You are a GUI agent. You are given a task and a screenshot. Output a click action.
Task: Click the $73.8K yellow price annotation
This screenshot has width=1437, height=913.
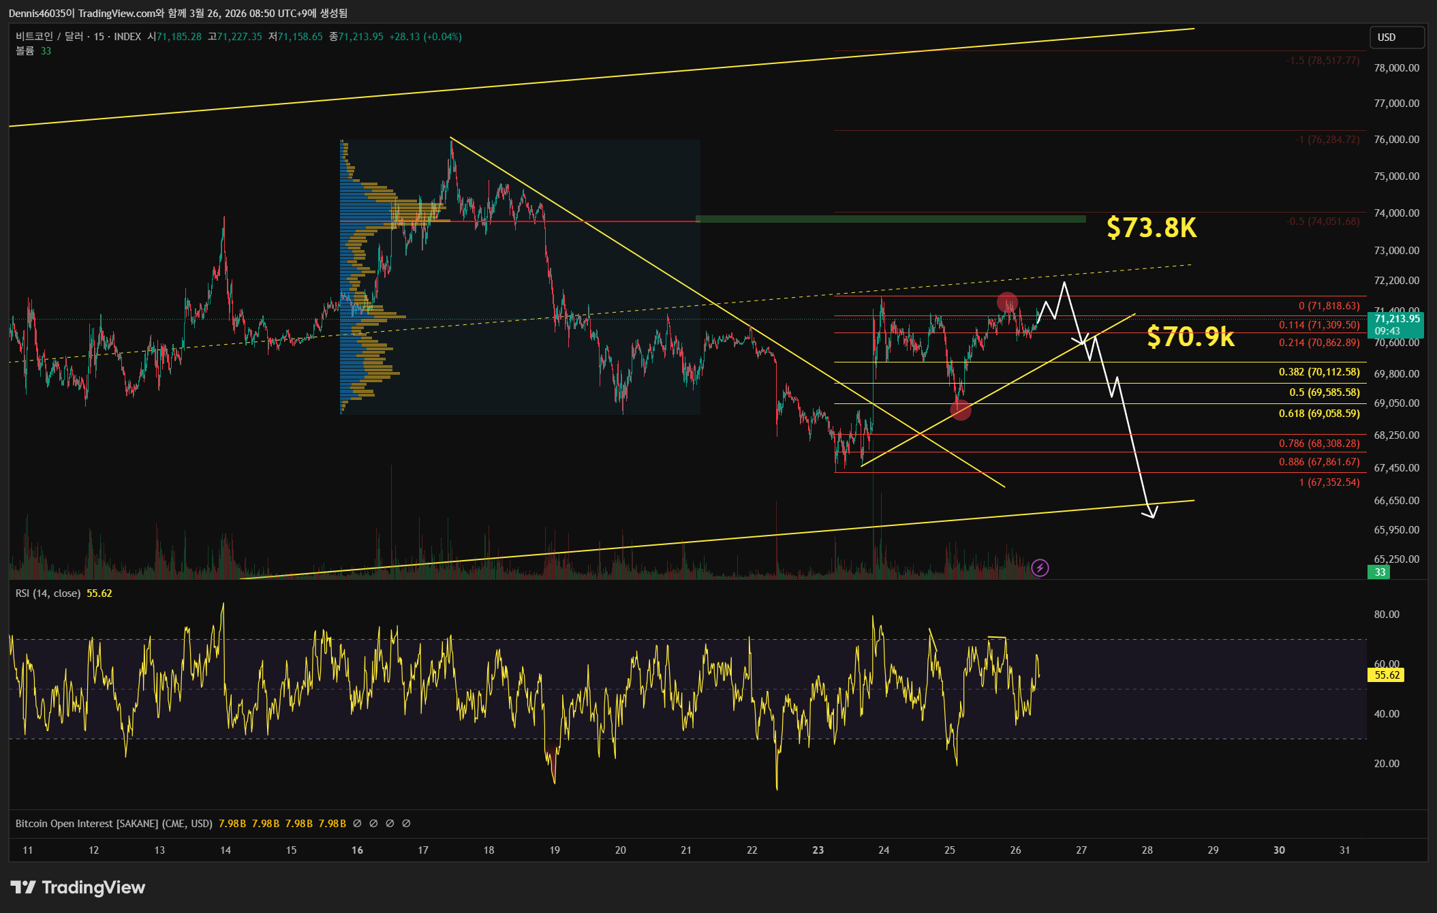(1152, 228)
